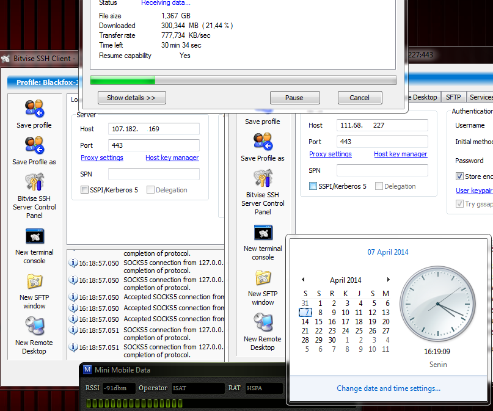The image size is (493, 411).
Task: Go to the next month in the calendar
Action: click(389, 280)
